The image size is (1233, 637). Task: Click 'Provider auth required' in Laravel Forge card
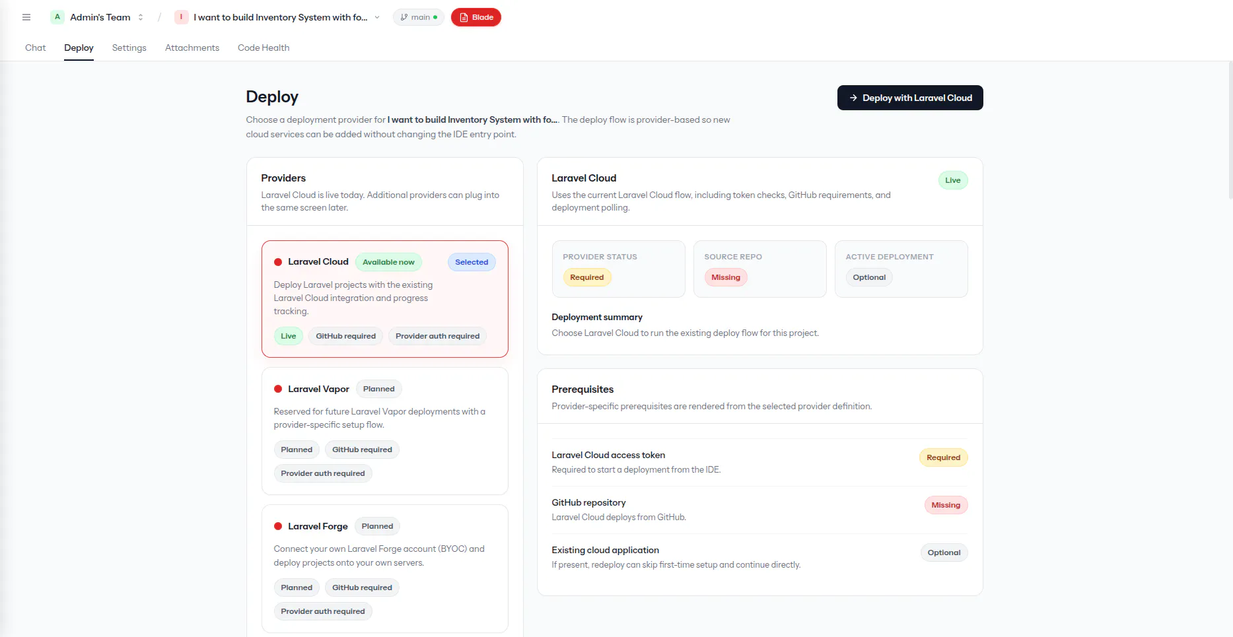(323, 611)
